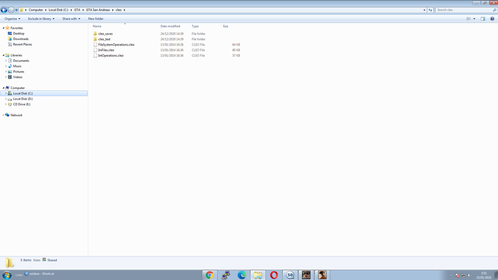This screenshot has height=280, width=498.
Task: Open CD Drive (E:)
Action: point(21,104)
